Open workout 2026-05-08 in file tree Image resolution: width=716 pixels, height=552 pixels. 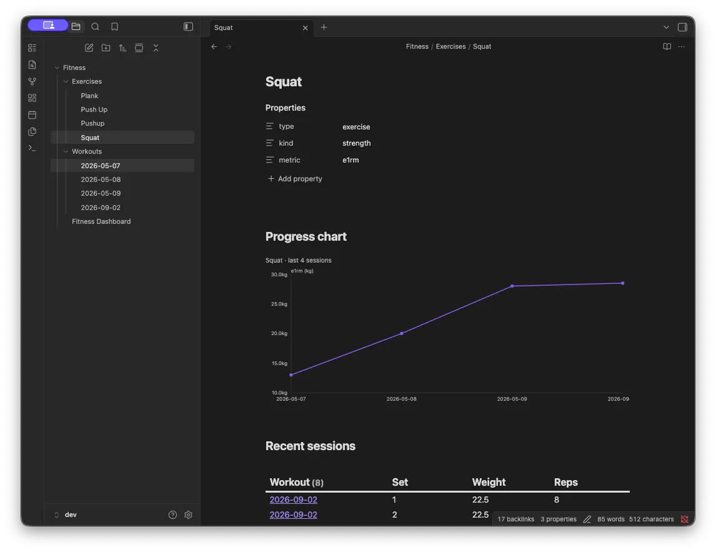[x=101, y=179]
